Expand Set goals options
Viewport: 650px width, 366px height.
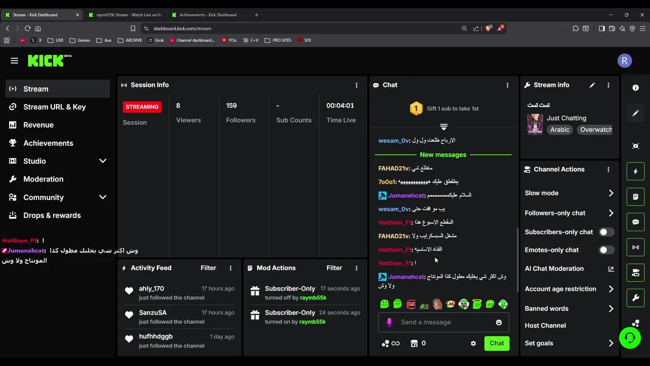(x=611, y=343)
